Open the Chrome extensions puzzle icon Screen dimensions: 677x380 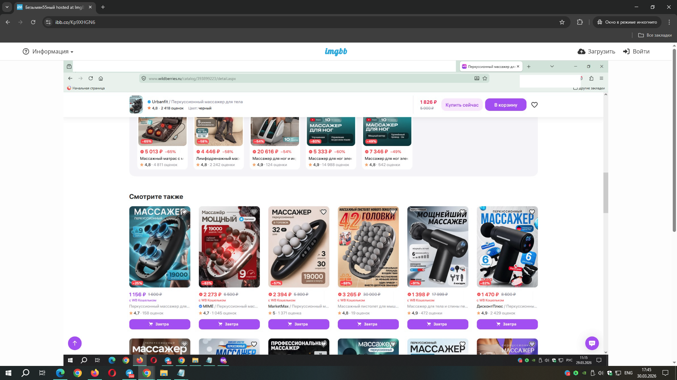580,22
